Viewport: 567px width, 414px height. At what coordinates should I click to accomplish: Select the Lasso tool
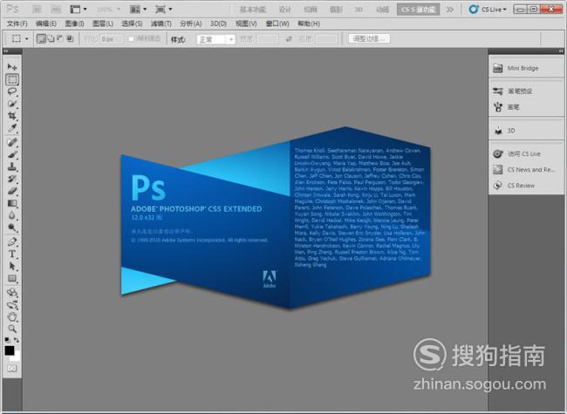pyautogui.click(x=12, y=92)
